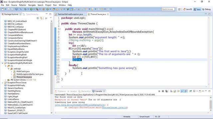Click the Console vertical scrollbar
213x119 pixels.
(x=211, y=104)
